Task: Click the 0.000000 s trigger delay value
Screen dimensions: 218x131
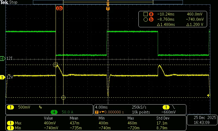Action: click(x=114, y=112)
